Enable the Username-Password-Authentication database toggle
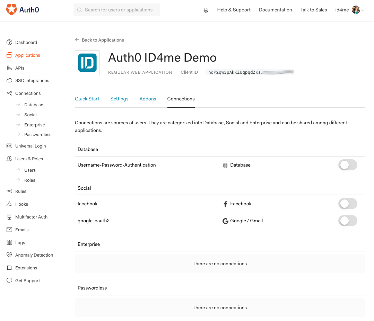 click(x=348, y=165)
